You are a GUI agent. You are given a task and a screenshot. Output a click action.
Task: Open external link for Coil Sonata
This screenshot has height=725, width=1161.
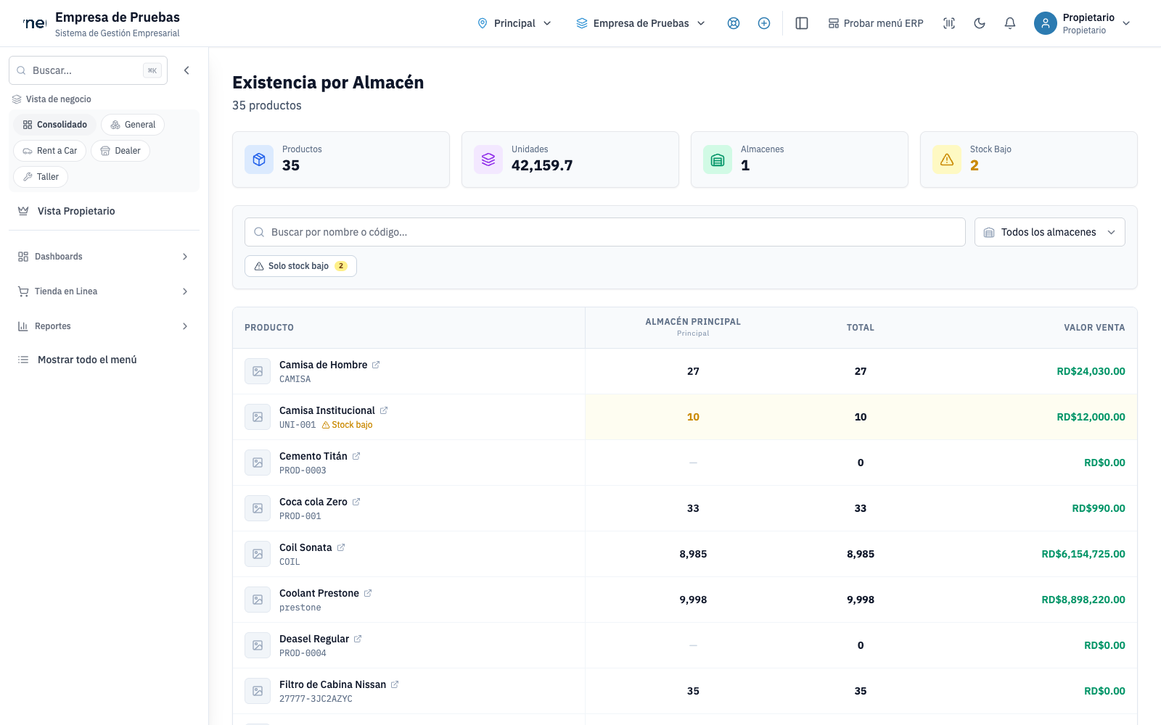pos(341,547)
